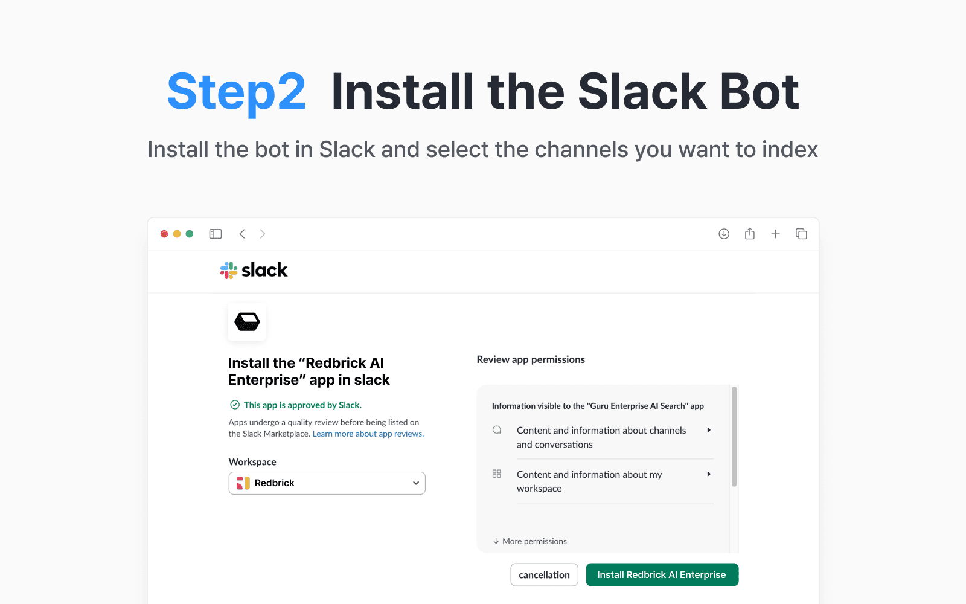Click the Redbrick workspace logo in the selector

click(244, 483)
